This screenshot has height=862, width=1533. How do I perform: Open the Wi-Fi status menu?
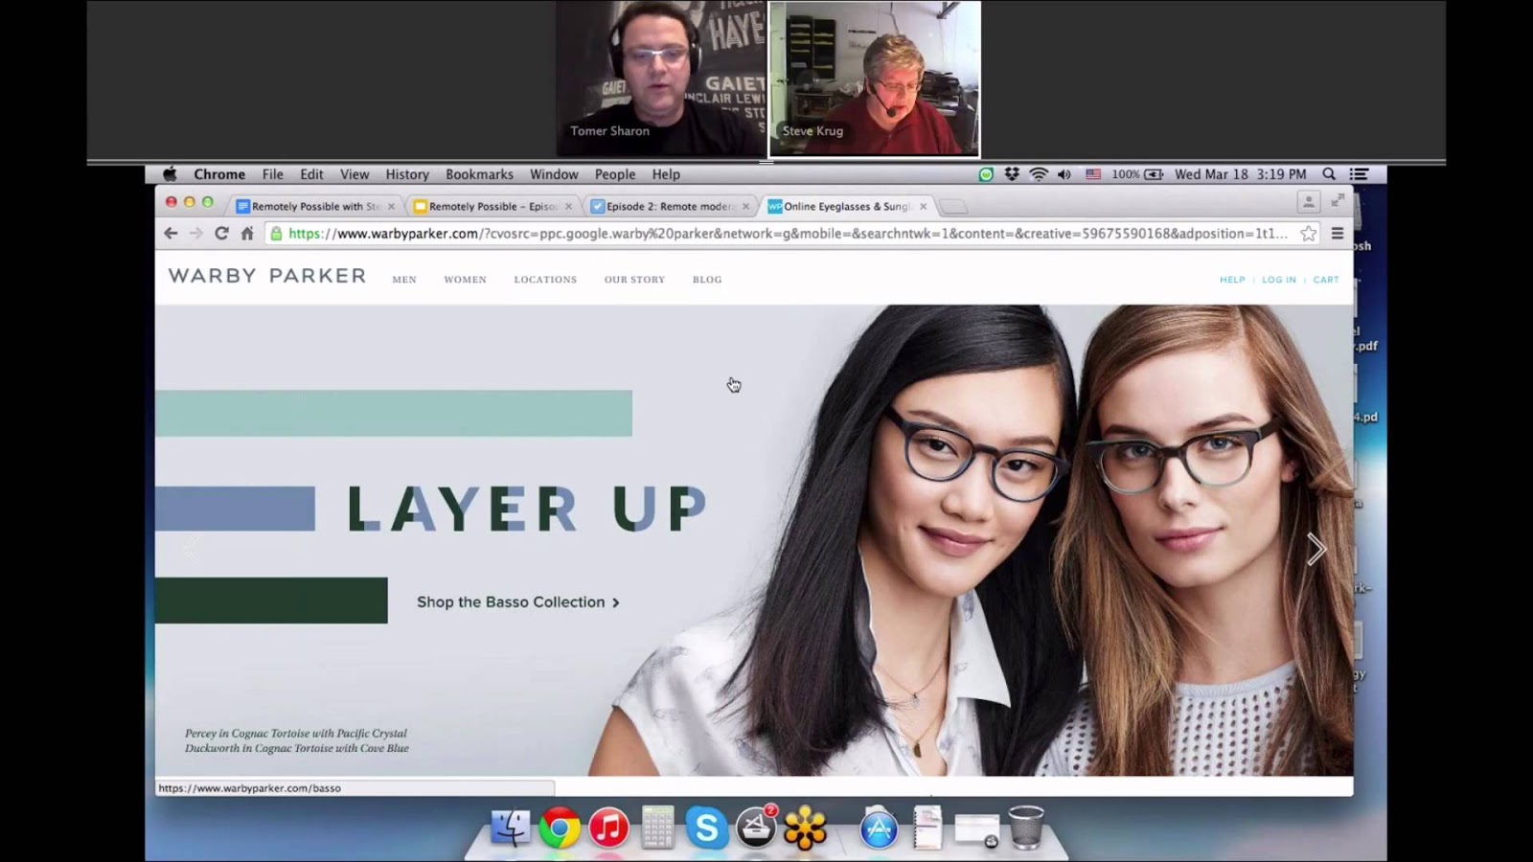tap(1039, 174)
